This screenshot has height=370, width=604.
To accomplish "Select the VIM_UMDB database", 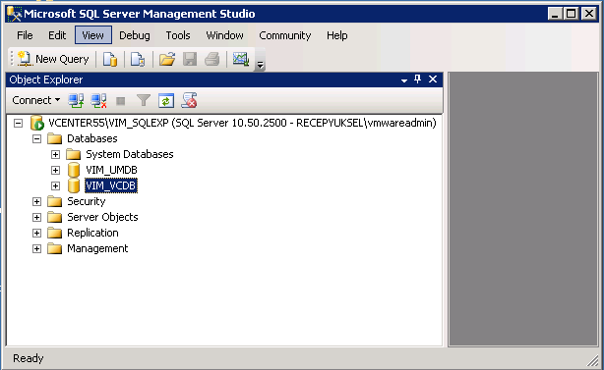I will 111,170.
